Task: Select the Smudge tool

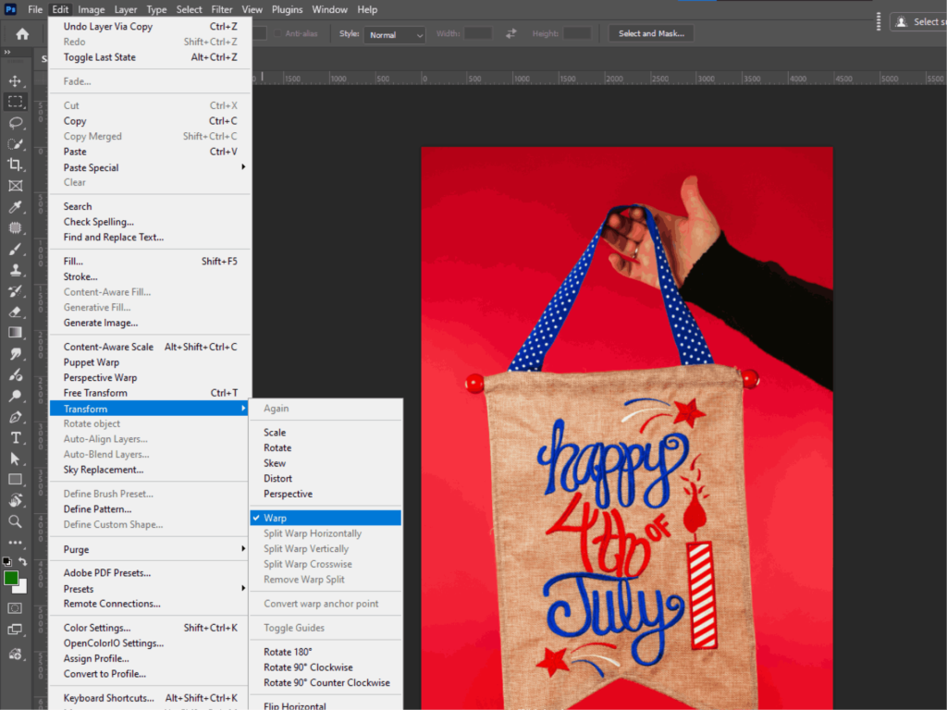Action: point(15,354)
